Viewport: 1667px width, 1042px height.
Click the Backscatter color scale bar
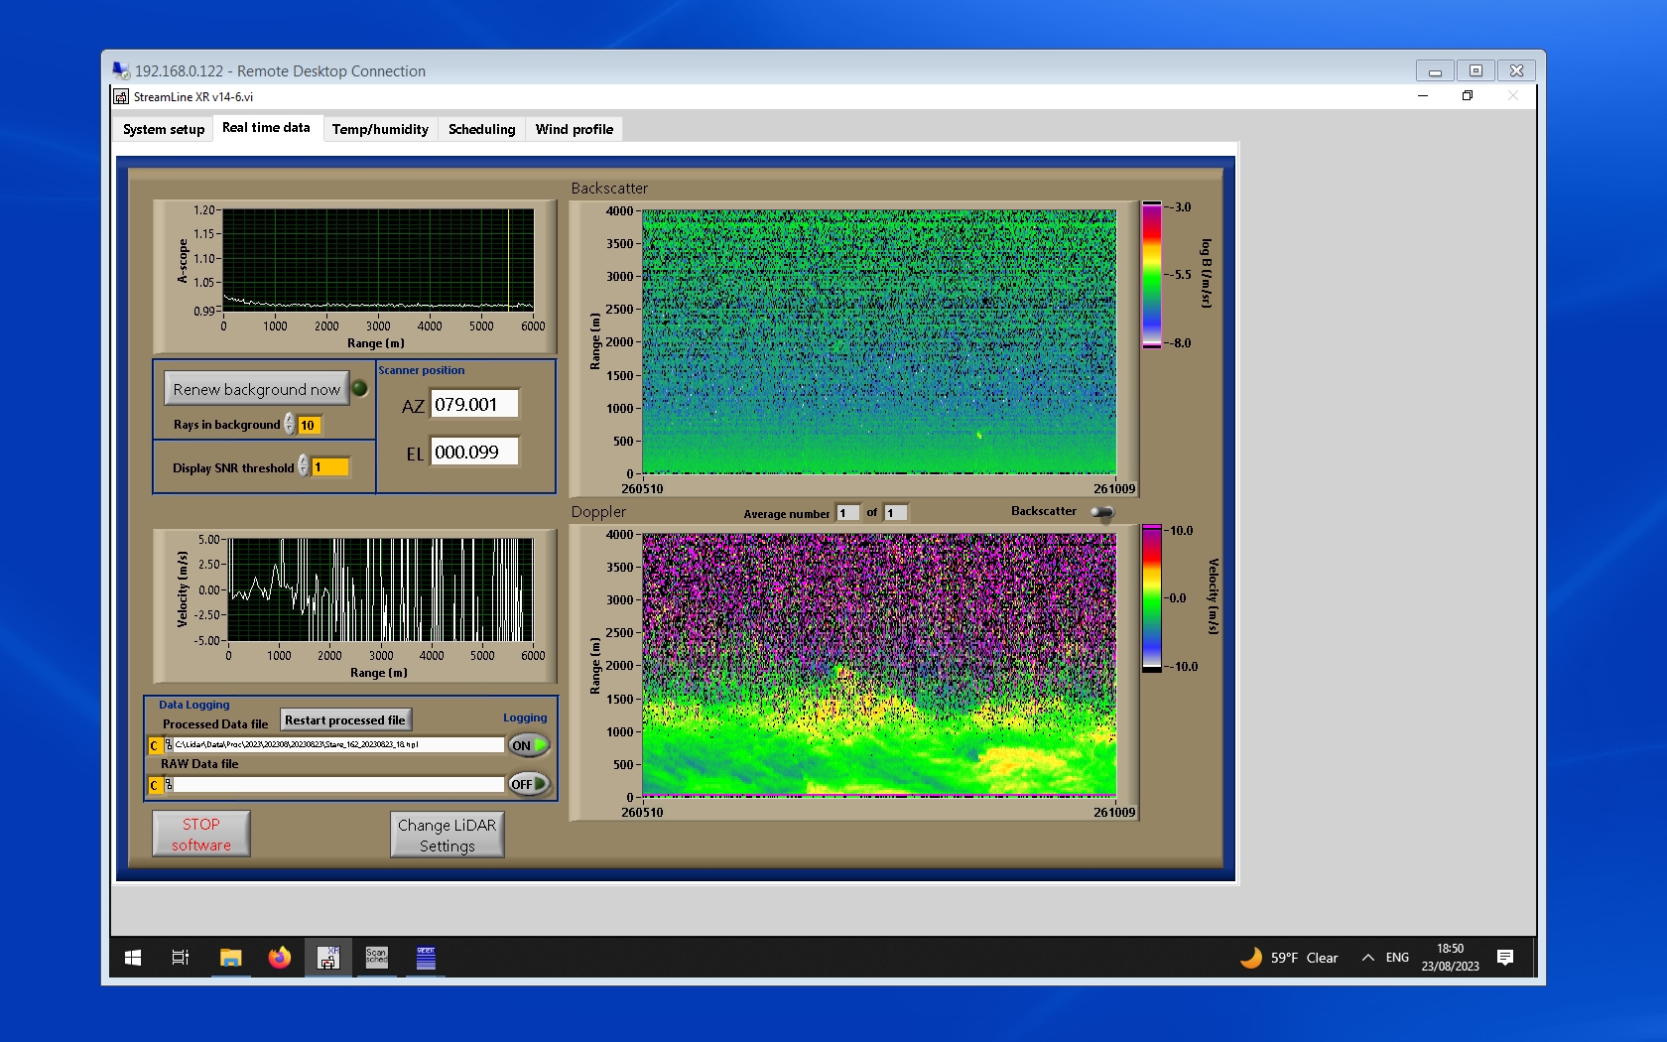point(1151,275)
